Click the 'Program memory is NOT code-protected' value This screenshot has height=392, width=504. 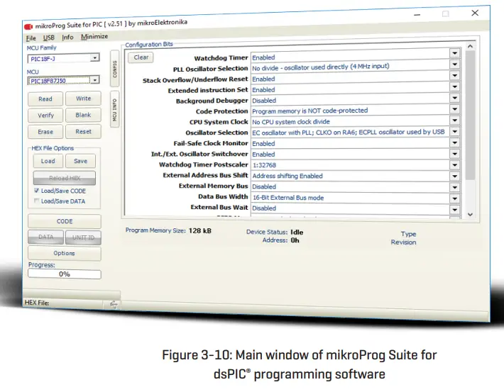pyautogui.click(x=310, y=111)
